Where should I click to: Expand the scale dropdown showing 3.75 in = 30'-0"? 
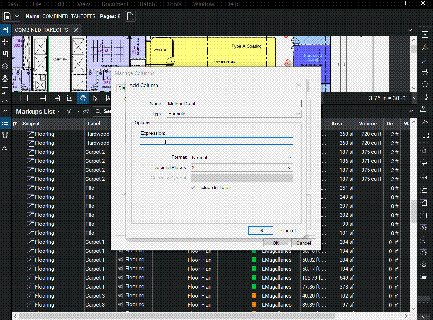[414, 98]
